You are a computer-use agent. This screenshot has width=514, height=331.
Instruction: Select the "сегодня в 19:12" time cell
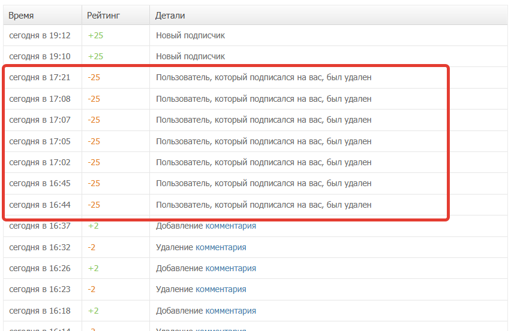click(40, 35)
